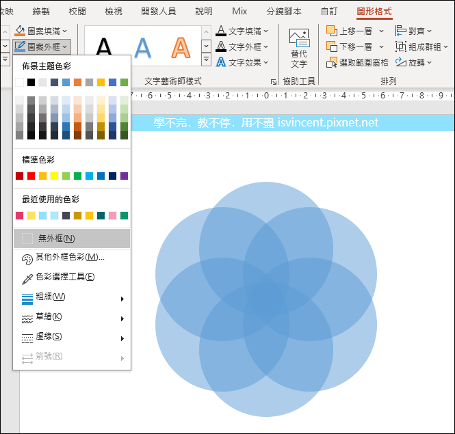Open 文字藝術師樣式 dialog launcher

274,82
